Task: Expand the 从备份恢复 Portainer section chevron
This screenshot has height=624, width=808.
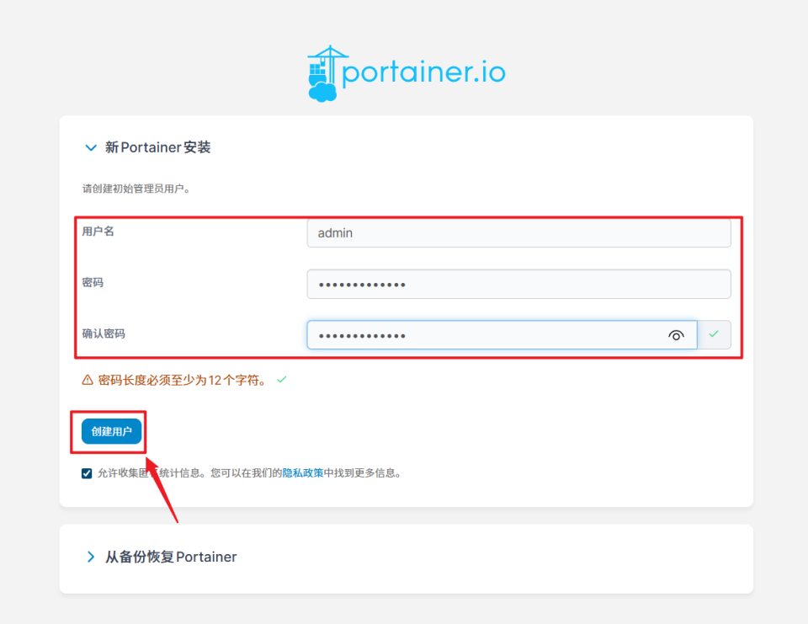Action: coord(91,557)
